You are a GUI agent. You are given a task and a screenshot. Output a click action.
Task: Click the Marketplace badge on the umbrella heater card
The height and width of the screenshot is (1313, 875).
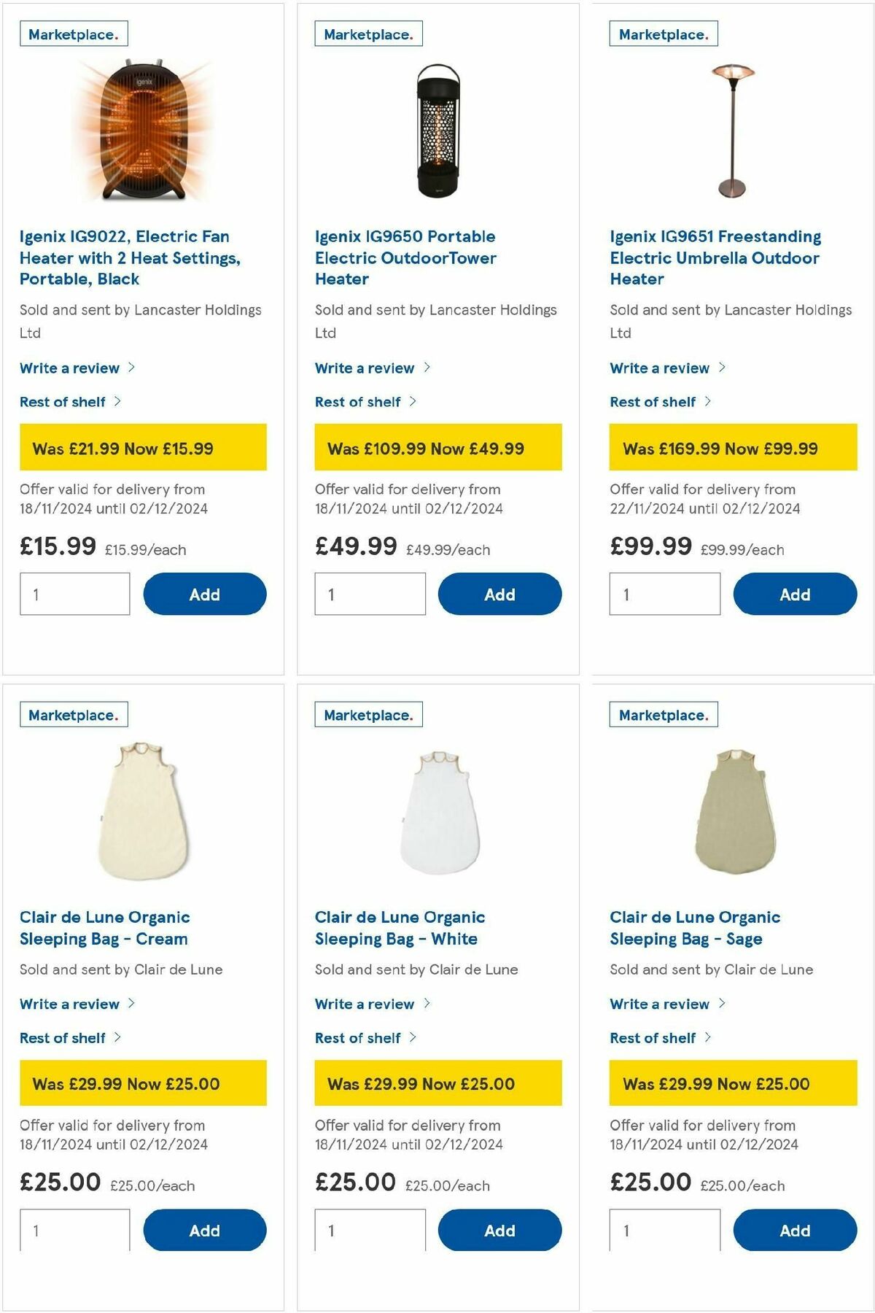662,33
